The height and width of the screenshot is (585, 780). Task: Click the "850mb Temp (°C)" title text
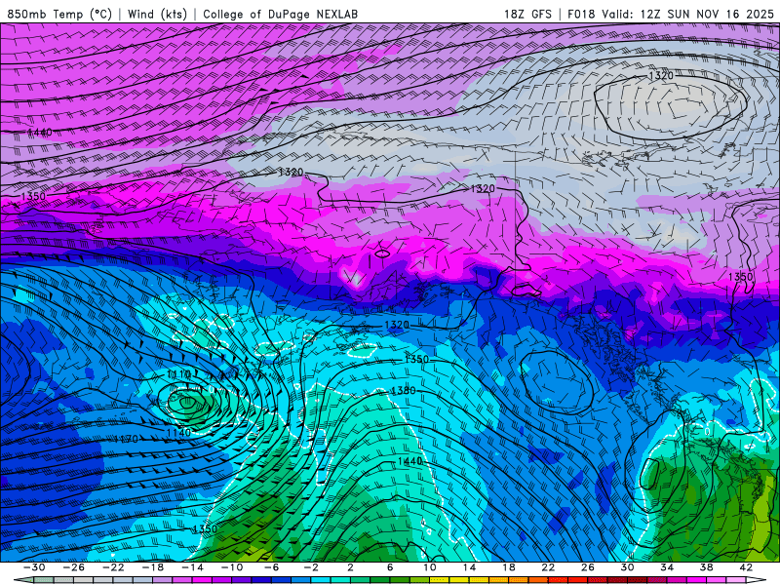59,14
